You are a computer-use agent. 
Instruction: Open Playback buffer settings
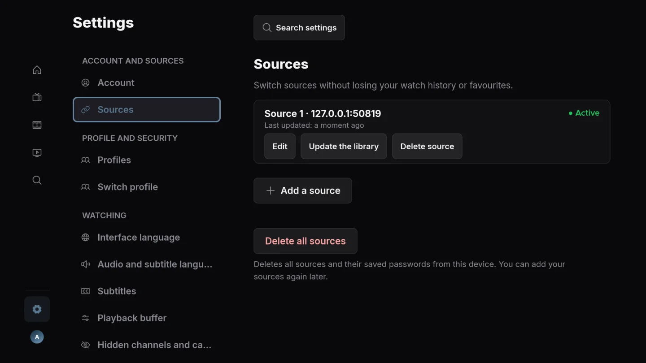(x=147, y=318)
